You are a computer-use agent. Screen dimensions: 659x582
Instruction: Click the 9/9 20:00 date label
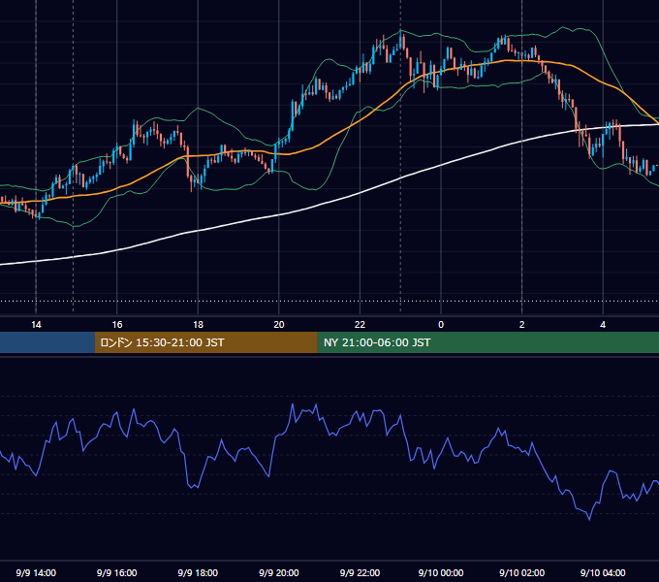tap(279, 572)
